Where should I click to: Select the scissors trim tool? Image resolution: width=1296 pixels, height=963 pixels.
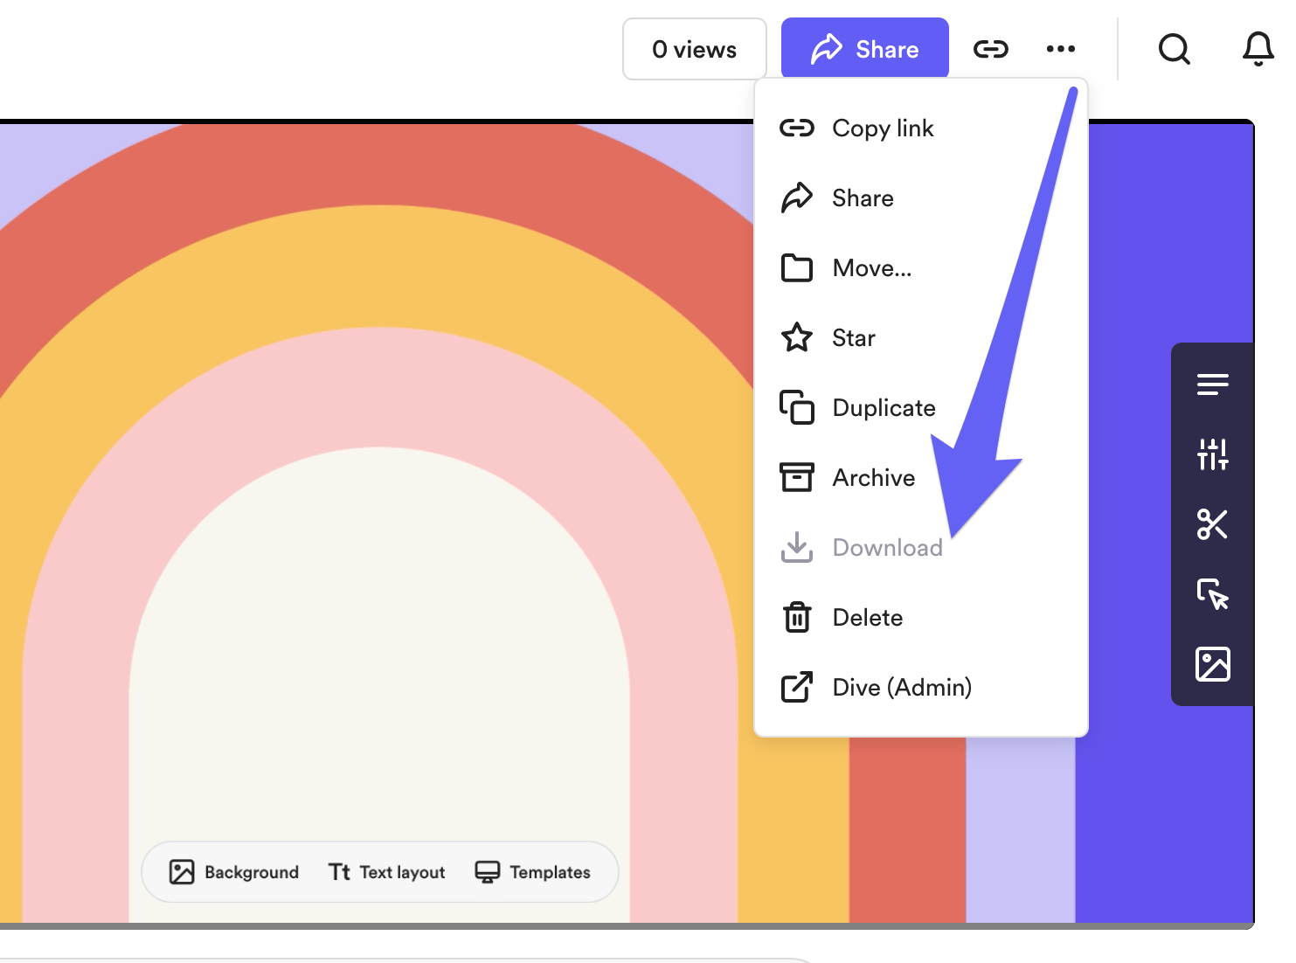[x=1212, y=524]
